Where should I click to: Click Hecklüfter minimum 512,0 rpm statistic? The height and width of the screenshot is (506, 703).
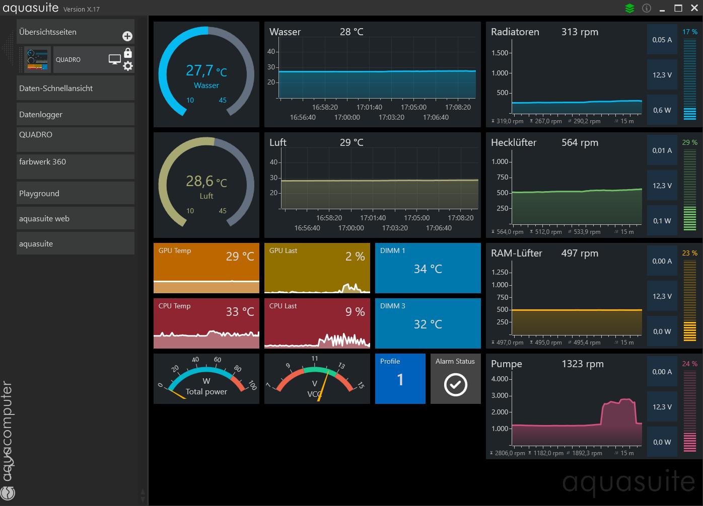tap(546, 232)
